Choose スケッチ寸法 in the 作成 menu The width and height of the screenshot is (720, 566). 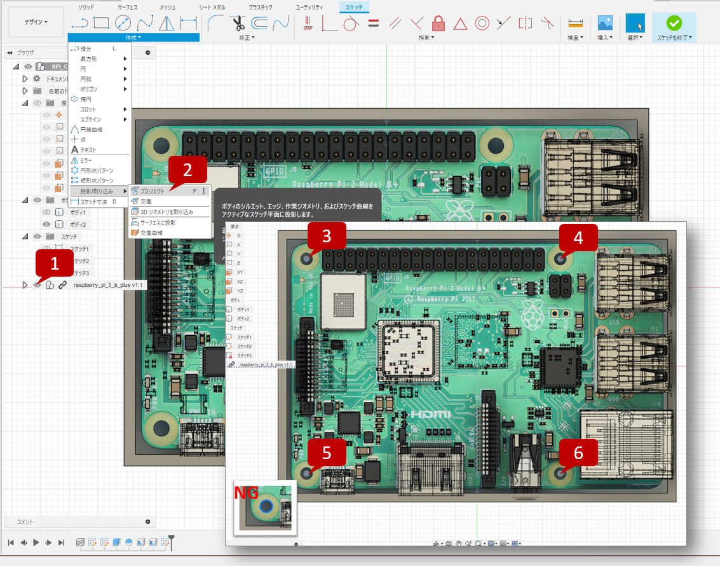pyautogui.click(x=94, y=202)
